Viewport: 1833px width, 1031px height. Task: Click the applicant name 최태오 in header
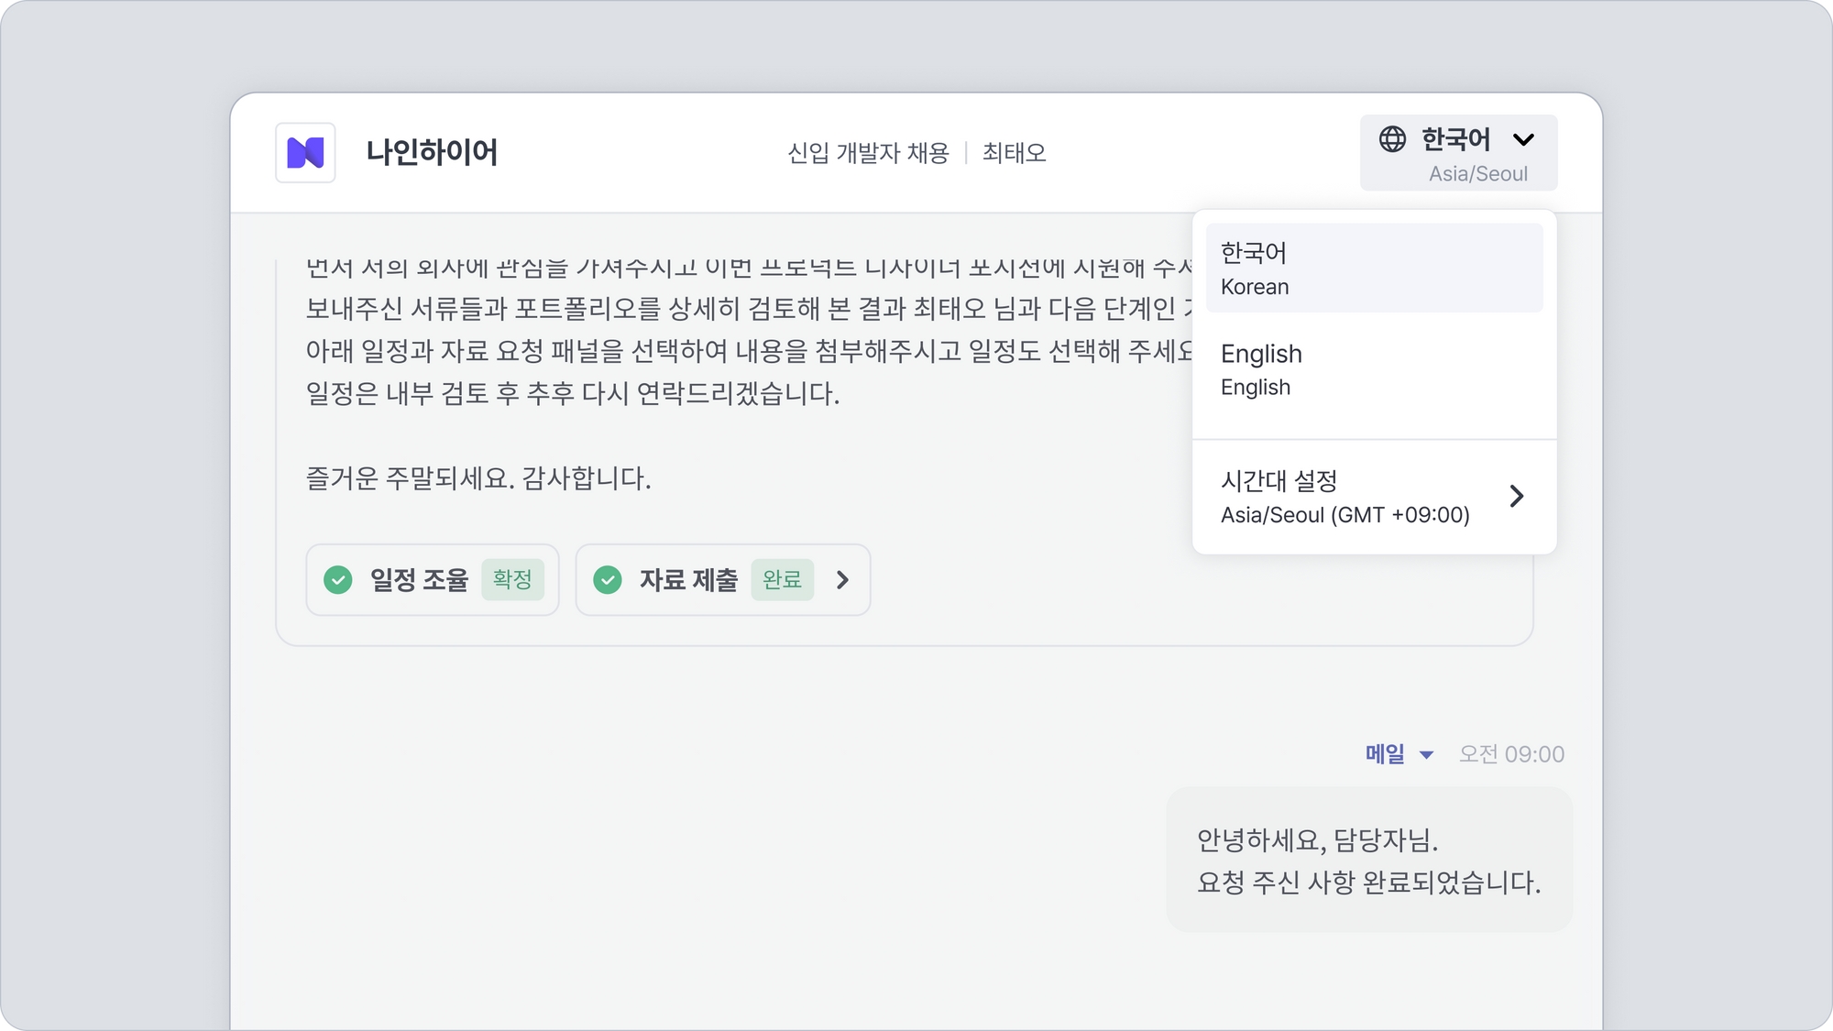(x=1014, y=153)
